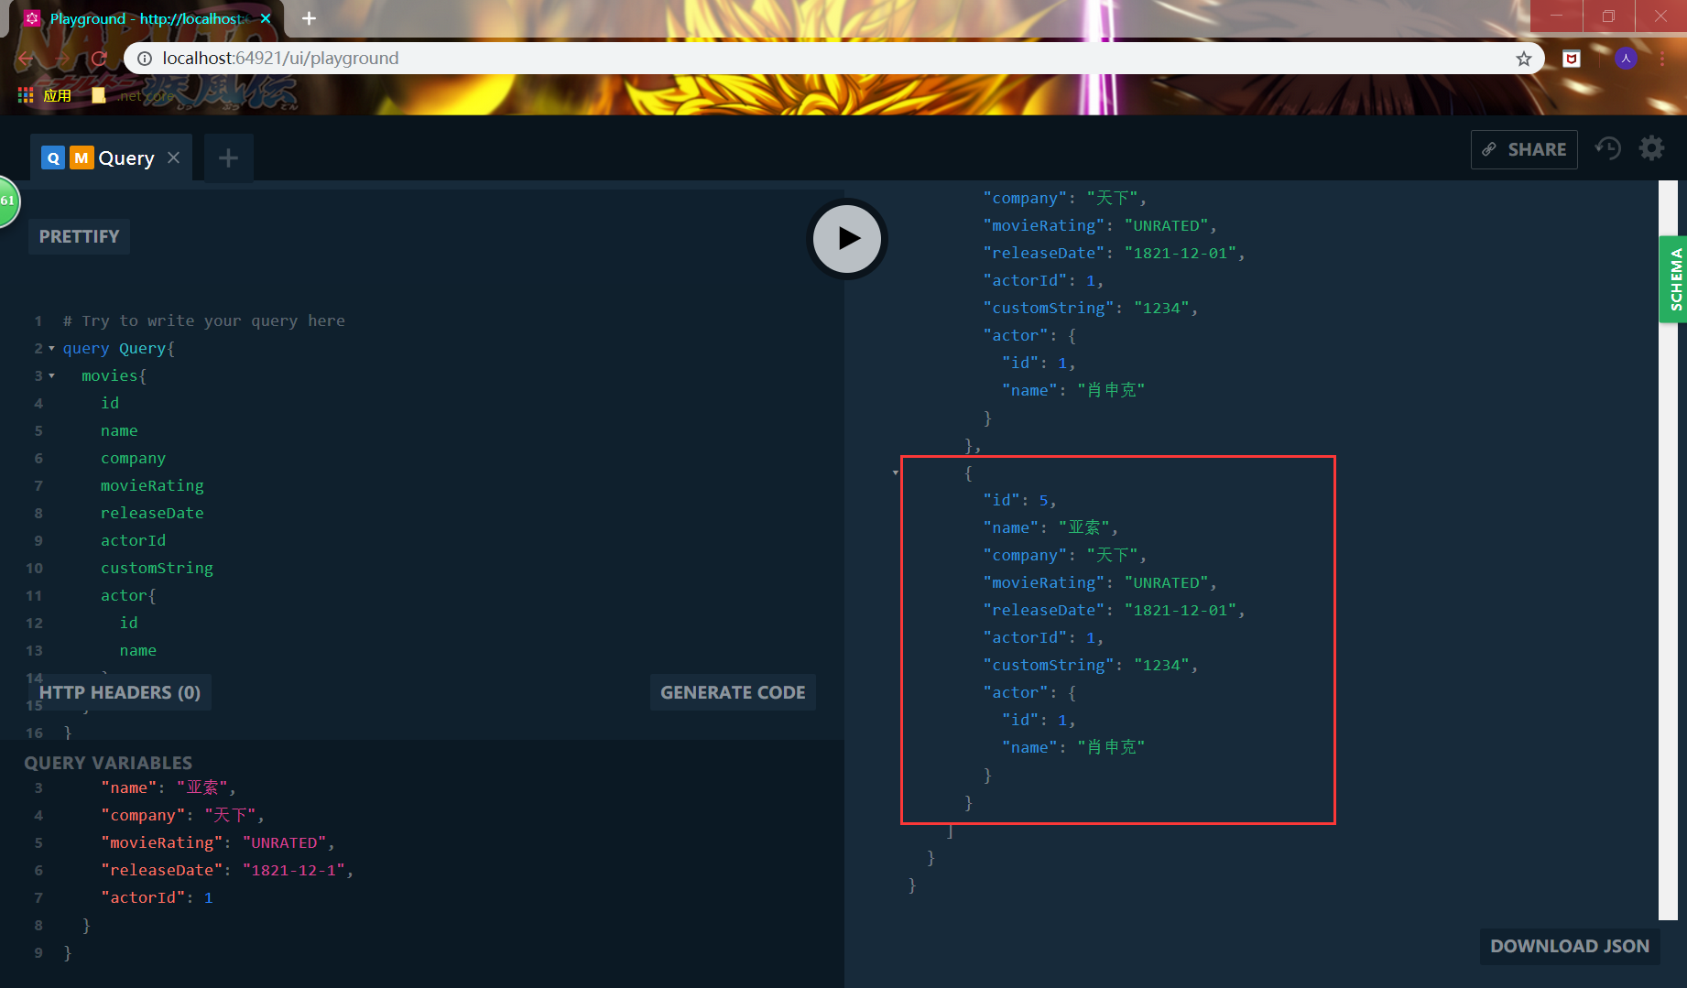Click the green circular badge 61
Image resolution: width=1687 pixels, height=988 pixels.
(x=8, y=201)
